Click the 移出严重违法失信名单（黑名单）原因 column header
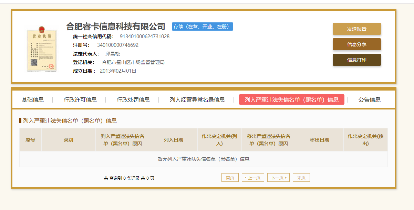 [269, 140]
